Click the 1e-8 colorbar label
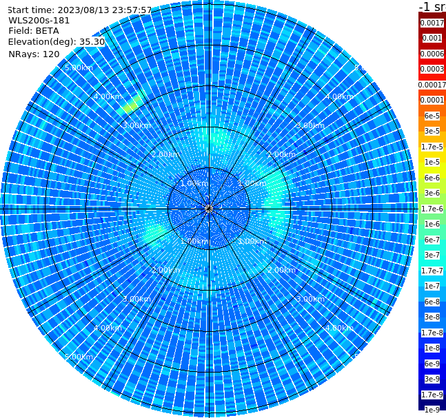446x418 pixels. click(432, 348)
